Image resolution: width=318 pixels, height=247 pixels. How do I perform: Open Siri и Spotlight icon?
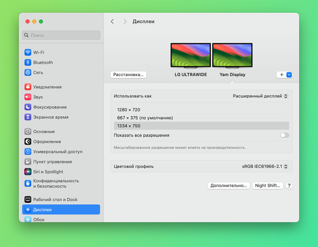tap(28, 172)
